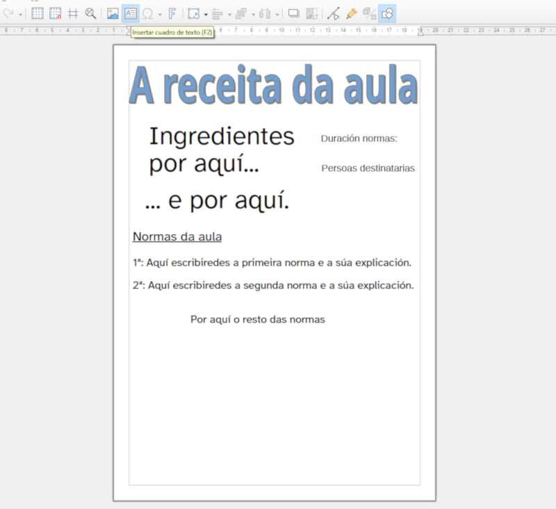Click the Align Objects icon

pos(217,12)
